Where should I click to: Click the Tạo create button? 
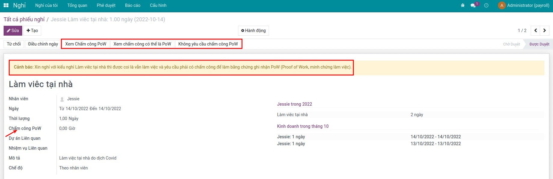pyautogui.click(x=32, y=31)
